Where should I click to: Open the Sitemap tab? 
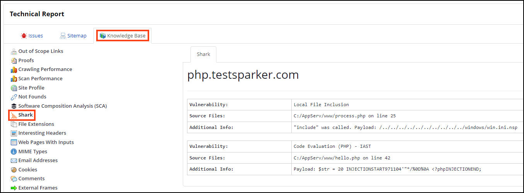pyautogui.click(x=77, y=36)
